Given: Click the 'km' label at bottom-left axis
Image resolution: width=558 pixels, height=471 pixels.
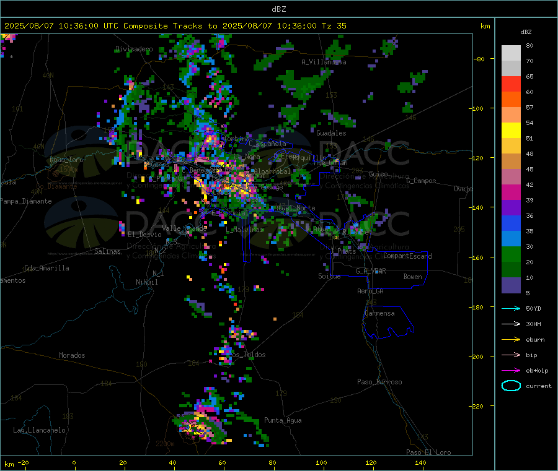Looking at the screenshot, I should [x=9, y=464].
